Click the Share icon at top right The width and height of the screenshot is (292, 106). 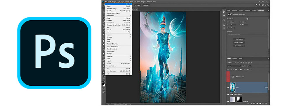coord(268,5)
